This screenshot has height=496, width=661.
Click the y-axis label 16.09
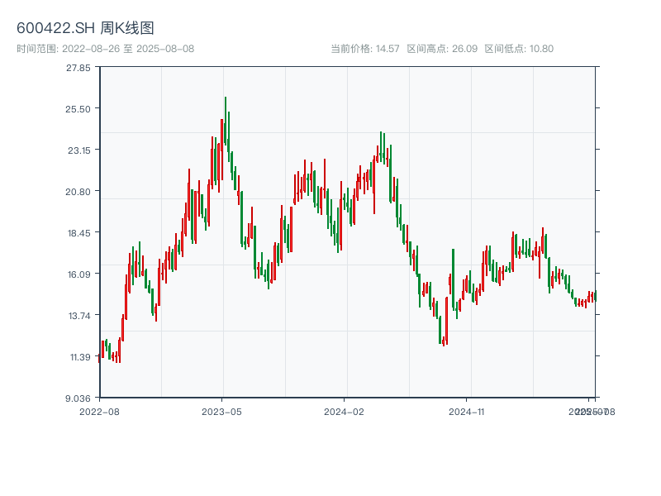point(79,274)
